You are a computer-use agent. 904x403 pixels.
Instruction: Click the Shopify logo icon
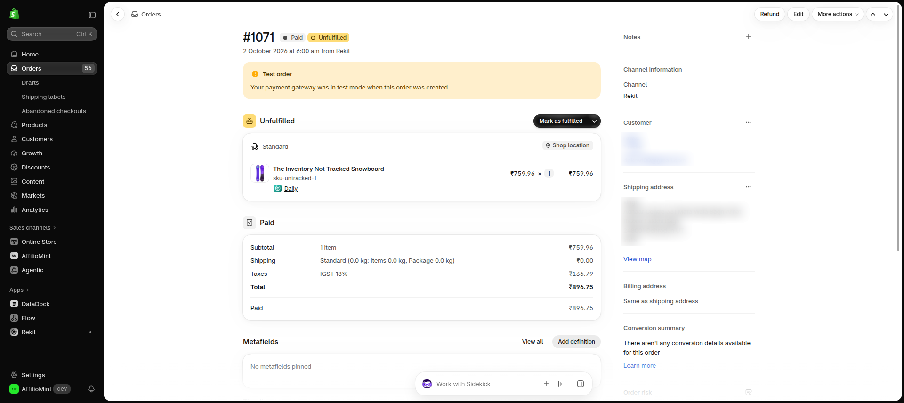pyautogui.click(x=15, y=14)
